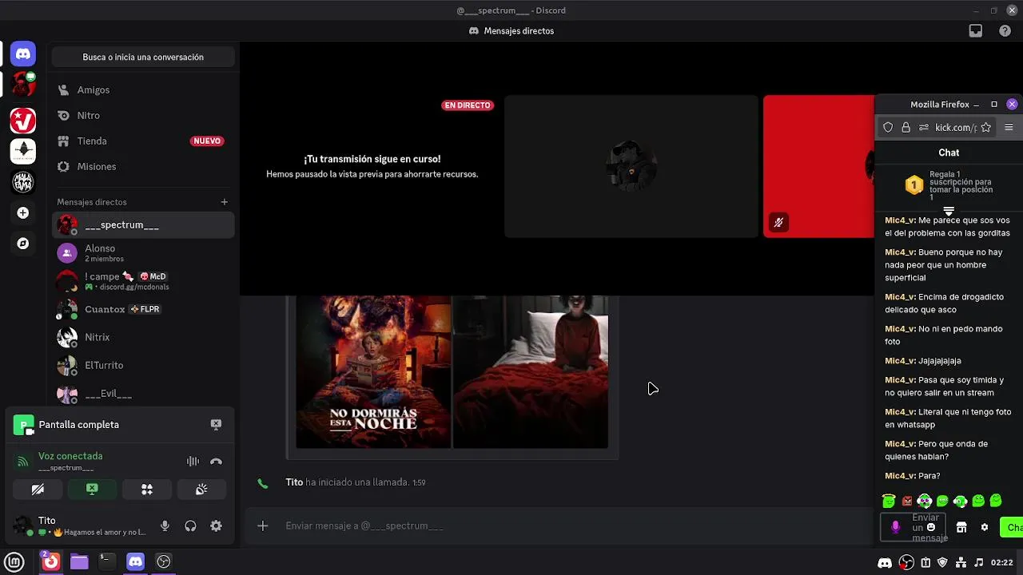Deafen audio with headphones icon

190,525
